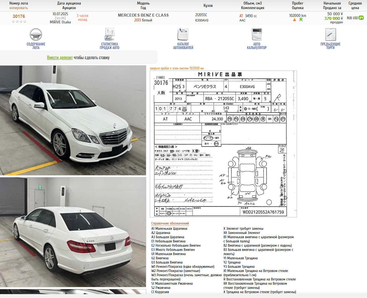Open the Предыдущие торги clipboard icon
Viewport: 367px width, 298px height.
(x=330, y=34)
